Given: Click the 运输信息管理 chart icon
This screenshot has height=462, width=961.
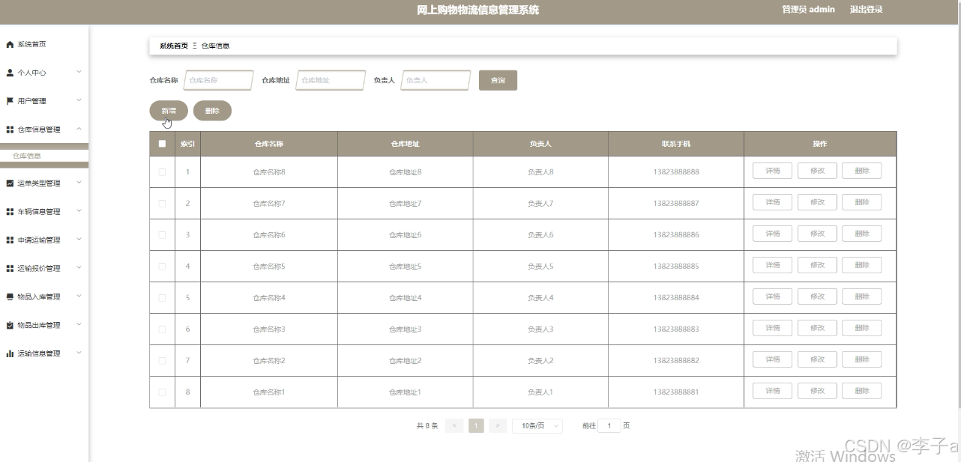Looking at the screenshot, I should 9,353.
